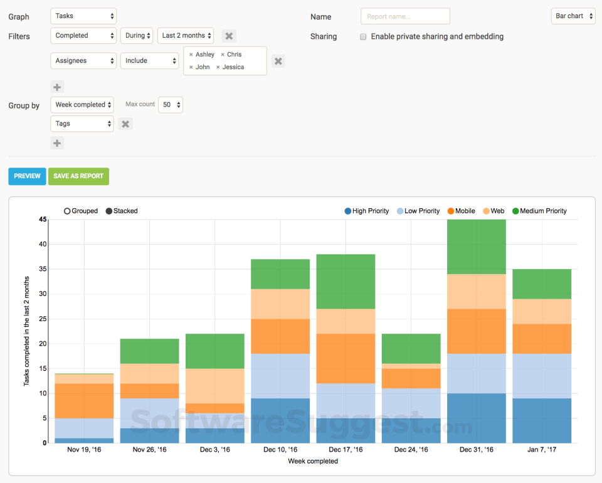Enable private sharing and embedding checkbox

363,37
